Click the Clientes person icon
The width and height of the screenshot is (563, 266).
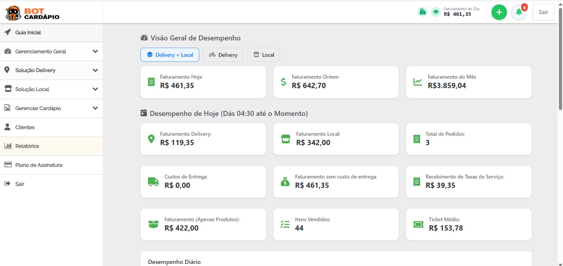[7, 127]
